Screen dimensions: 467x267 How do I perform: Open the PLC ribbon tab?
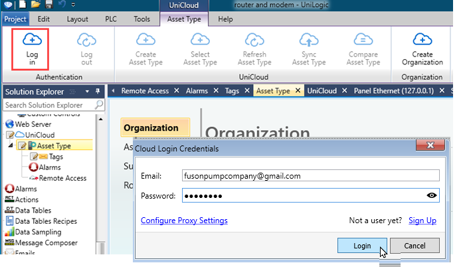pyautogui.click(x=111, y=19)
